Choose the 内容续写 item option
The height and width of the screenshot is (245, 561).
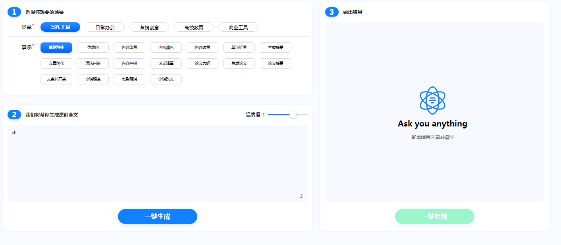(202, 48)
